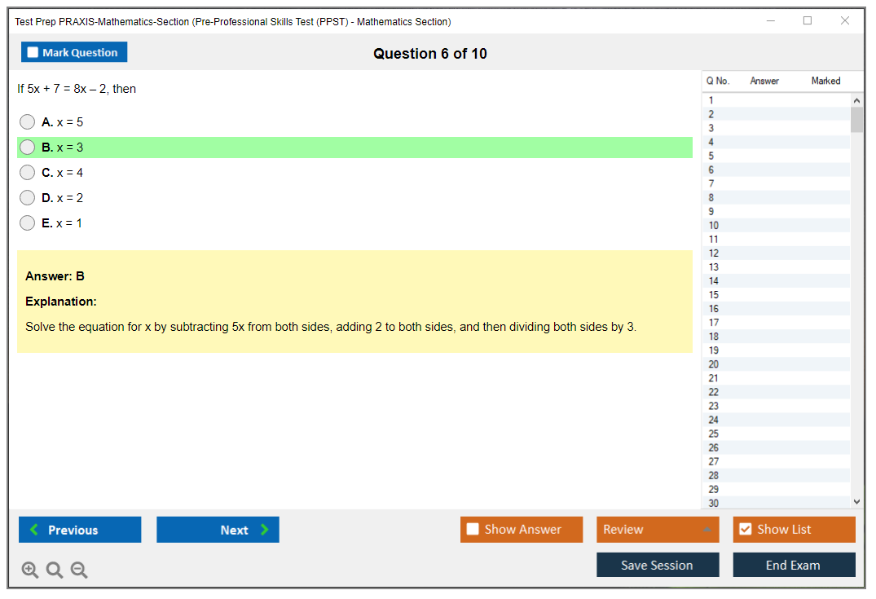Open the Review dropdown menu
Image resolution: width=876 pixels, height=599 pixels.
click(707, 530)
